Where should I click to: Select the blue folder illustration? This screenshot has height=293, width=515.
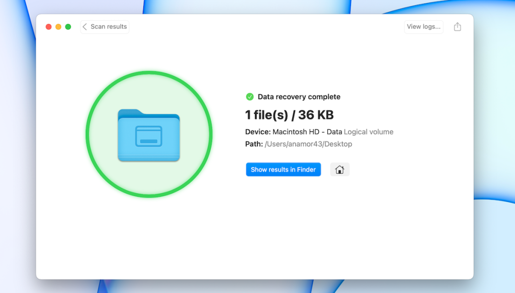point(149,134)
